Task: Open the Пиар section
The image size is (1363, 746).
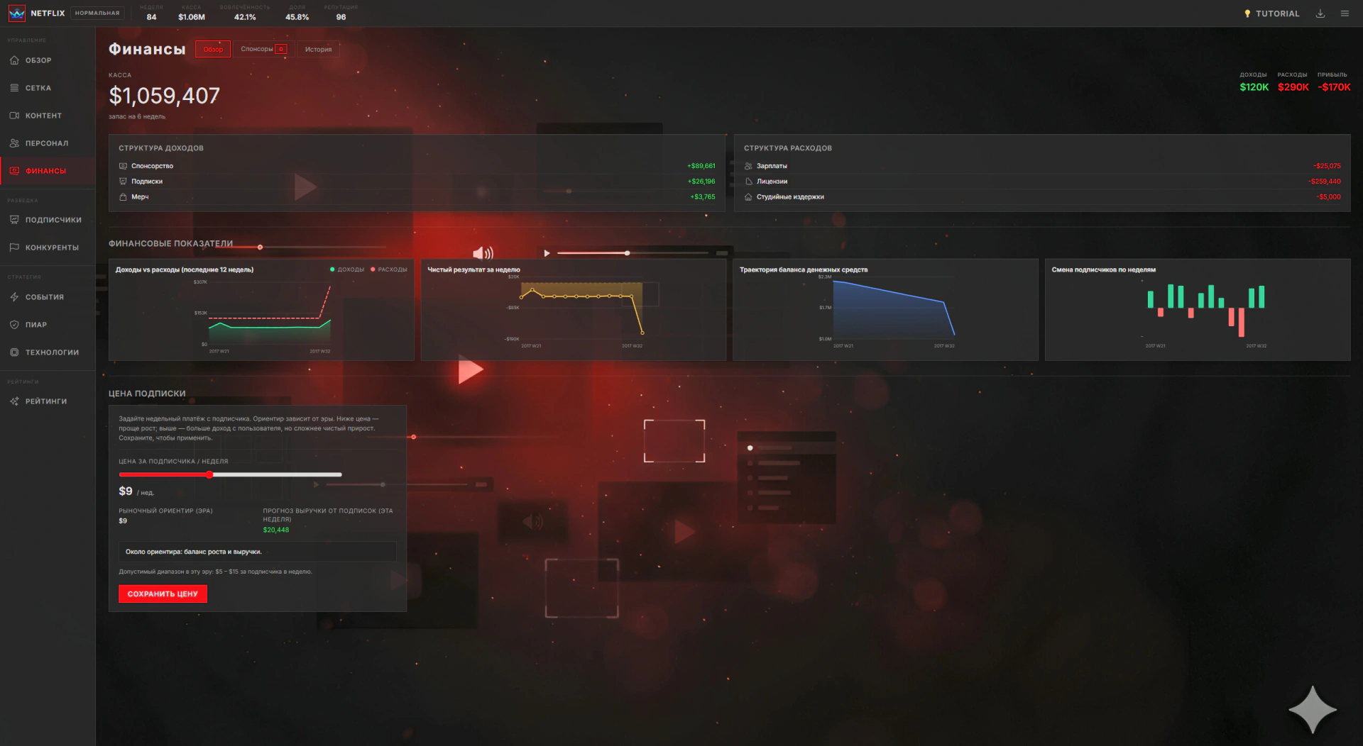Action: tap(47, 325)
